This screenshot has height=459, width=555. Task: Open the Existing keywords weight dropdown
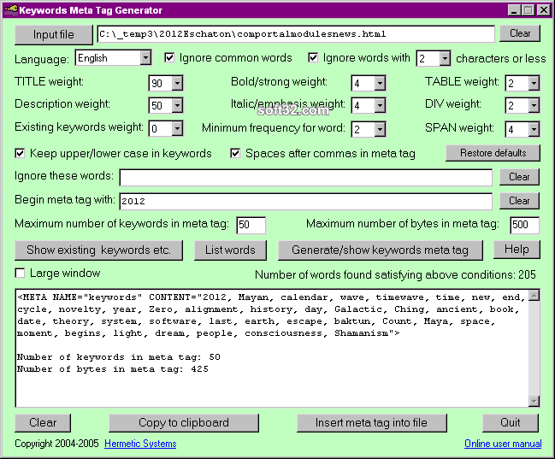click(x=177, y=129)
